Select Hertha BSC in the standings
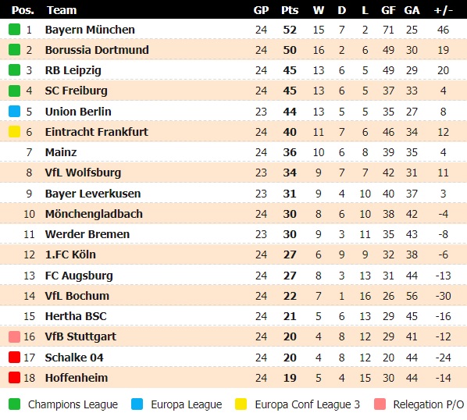 tap(76, 316)
